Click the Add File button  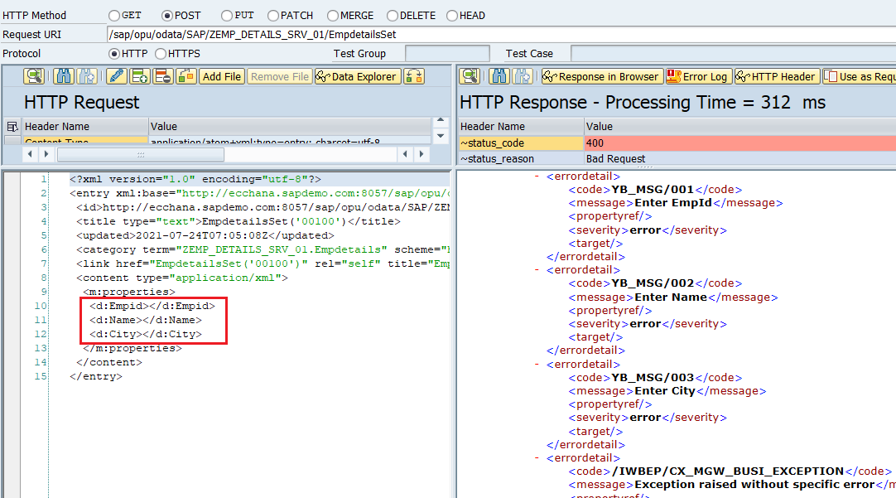pos(221,76)
